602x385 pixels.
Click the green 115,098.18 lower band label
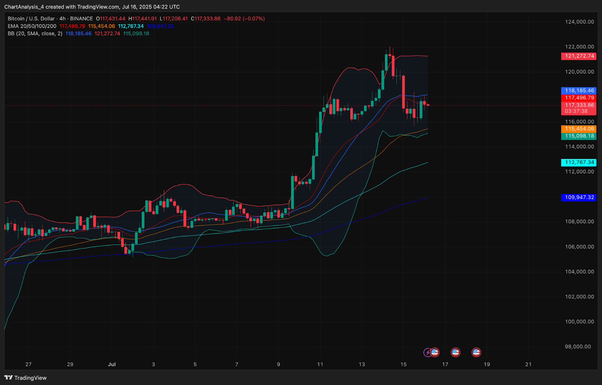579,136
